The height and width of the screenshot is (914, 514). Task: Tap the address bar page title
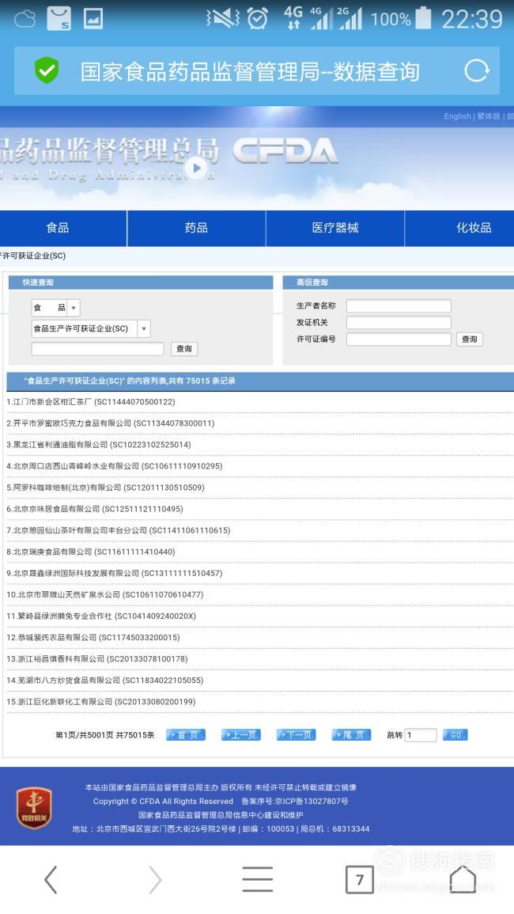click(x=250, y=72)
